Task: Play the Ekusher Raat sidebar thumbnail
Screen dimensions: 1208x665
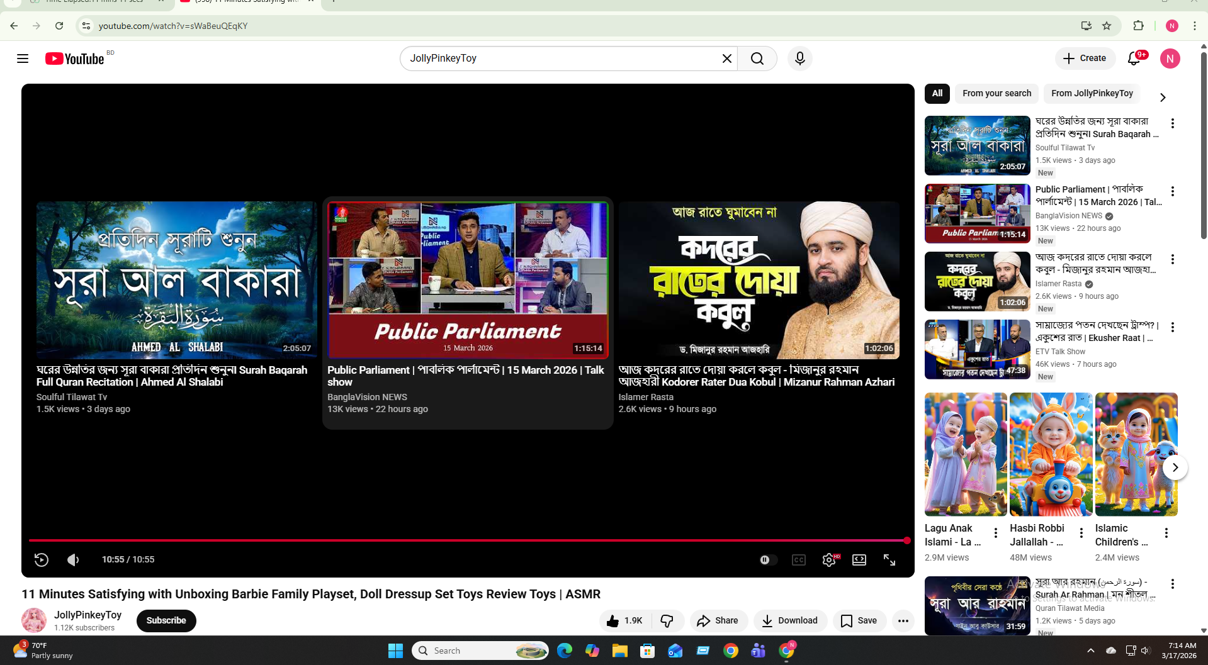Action: click(977, 349)
